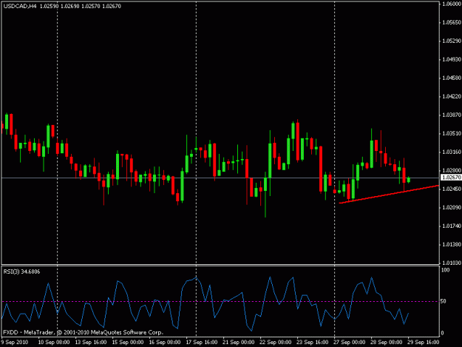
Task: Click the 13 Sep 16:00 time label
Action: [x=91, y=343]
